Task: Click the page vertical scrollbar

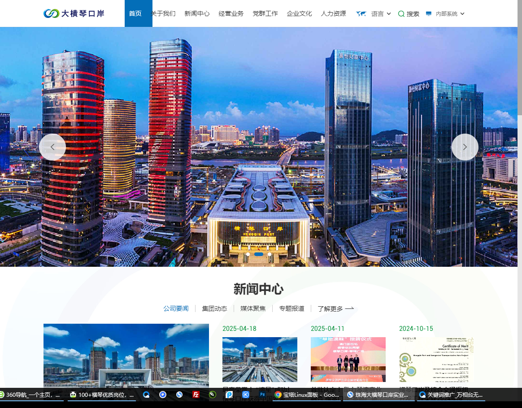Action: 519,67
